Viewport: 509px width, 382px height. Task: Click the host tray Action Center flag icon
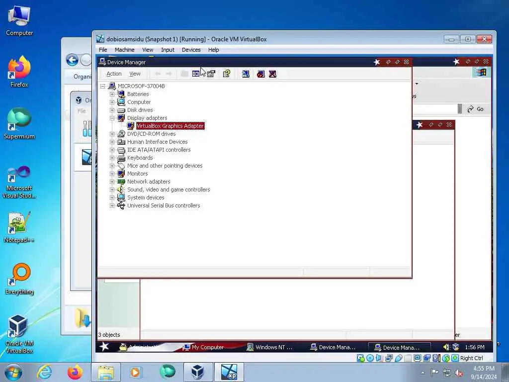434,373
